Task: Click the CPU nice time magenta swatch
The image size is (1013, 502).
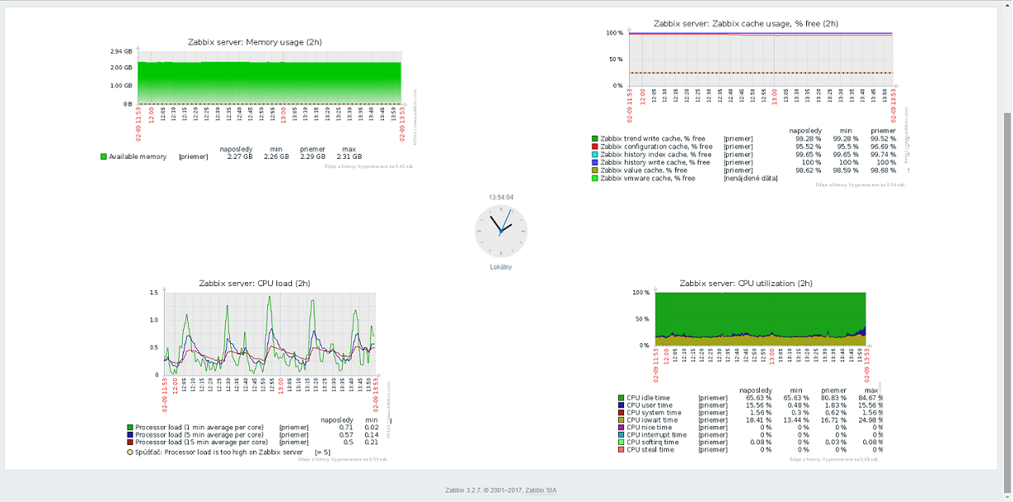Action: click(621, 428)
